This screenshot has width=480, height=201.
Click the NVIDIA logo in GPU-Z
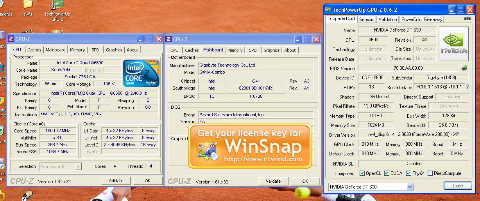click(454, 44)
